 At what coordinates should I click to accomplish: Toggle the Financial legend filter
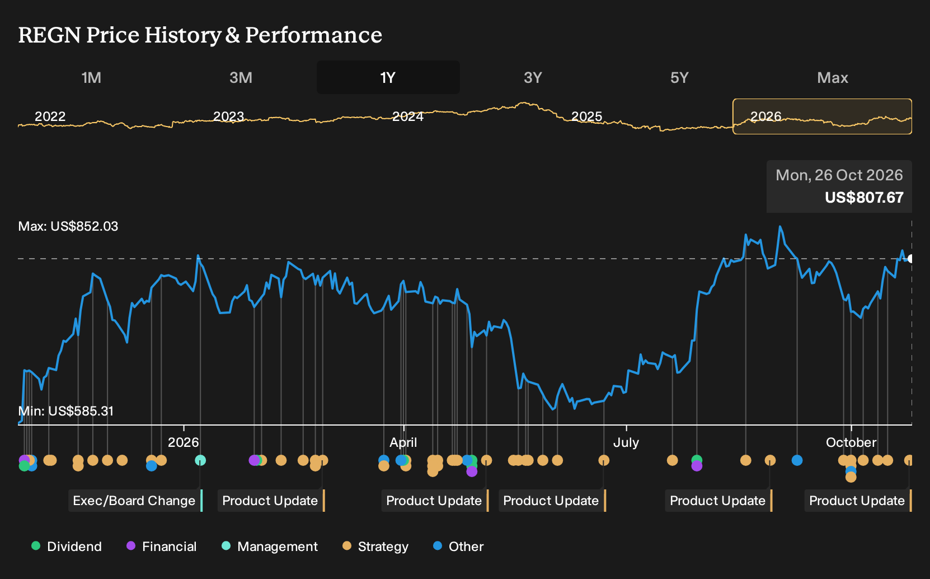[x=161, y=547]
